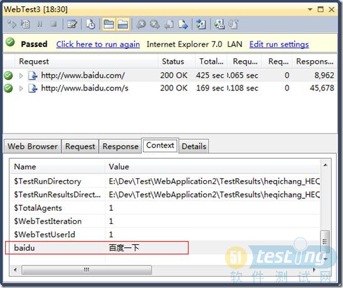Click green check beside http://www.baidu.com/ row
This screenshot has width=343, height=288.
coord(8,75)
